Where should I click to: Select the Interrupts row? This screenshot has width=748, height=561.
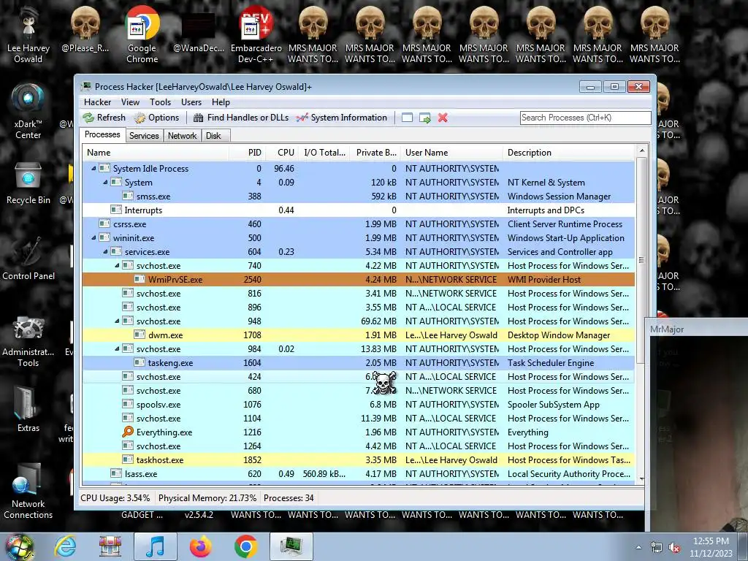358,210
